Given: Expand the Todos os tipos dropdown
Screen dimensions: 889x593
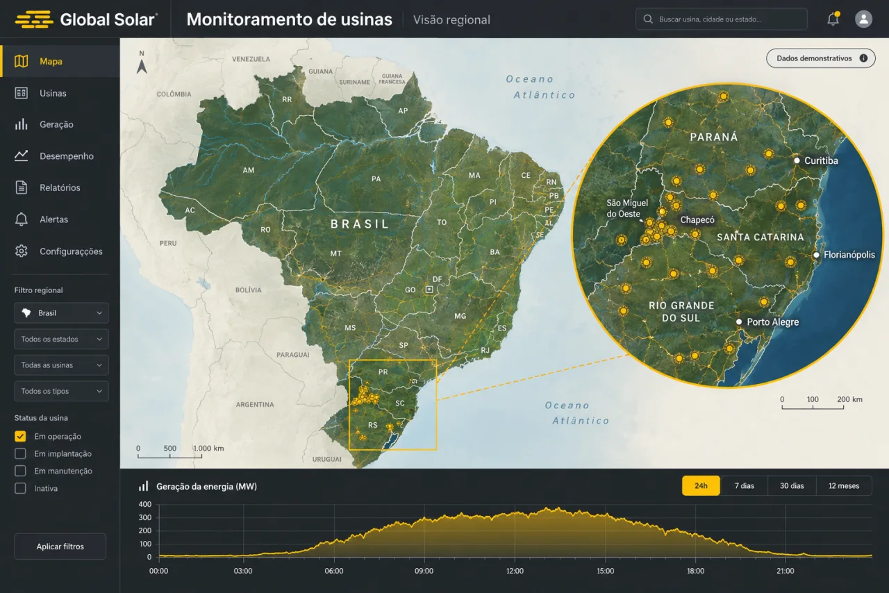Looking at the screenshot, I should pyautogui.click(x=62, y=391).
